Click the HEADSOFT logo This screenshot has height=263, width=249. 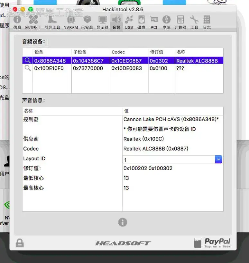pos(123,243)
